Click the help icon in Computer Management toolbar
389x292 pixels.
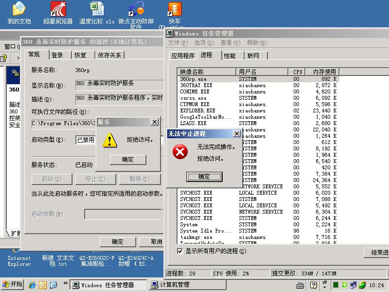click(x=3, y=58)
